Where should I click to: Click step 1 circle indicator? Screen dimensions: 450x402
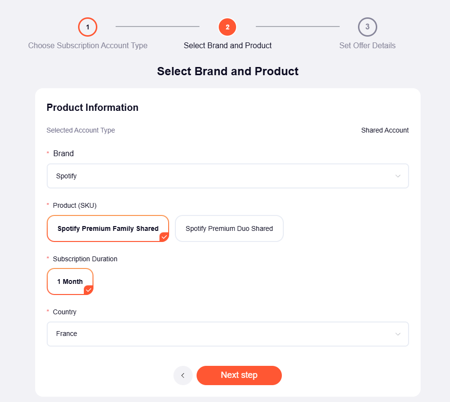coord(88,27)
